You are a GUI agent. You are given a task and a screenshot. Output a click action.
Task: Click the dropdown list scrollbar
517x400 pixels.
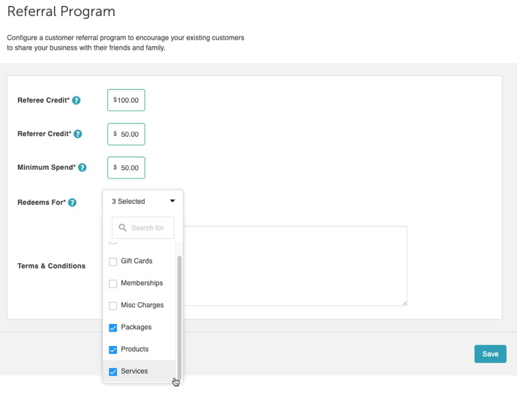[180, 317]
